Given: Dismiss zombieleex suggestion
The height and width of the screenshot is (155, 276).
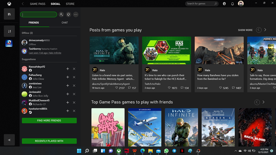Looking at the screenshot, I should 74,86.
